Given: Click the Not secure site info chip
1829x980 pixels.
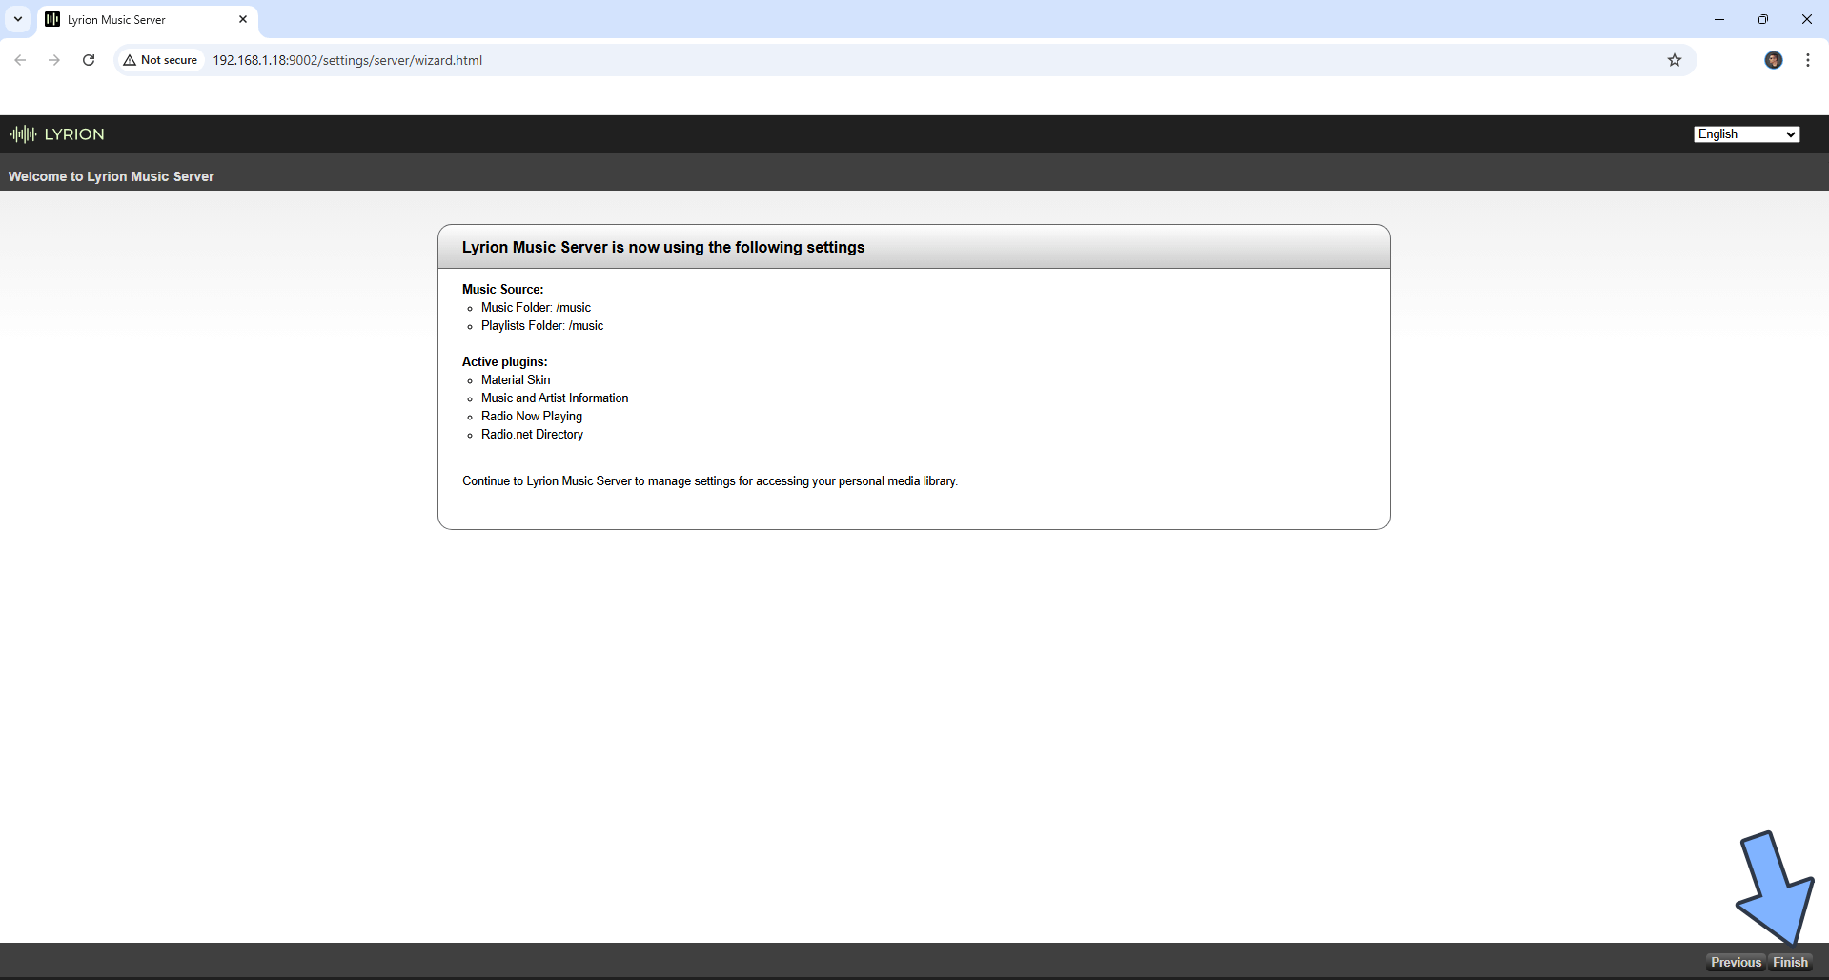Looking at the screenshot, I should [160, 60].
